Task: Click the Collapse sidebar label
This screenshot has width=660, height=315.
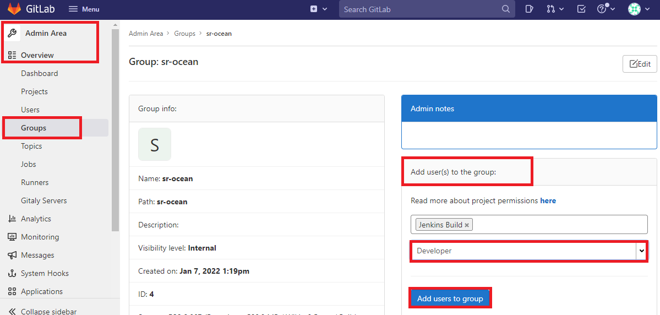Action: click(x=49, y=311)
